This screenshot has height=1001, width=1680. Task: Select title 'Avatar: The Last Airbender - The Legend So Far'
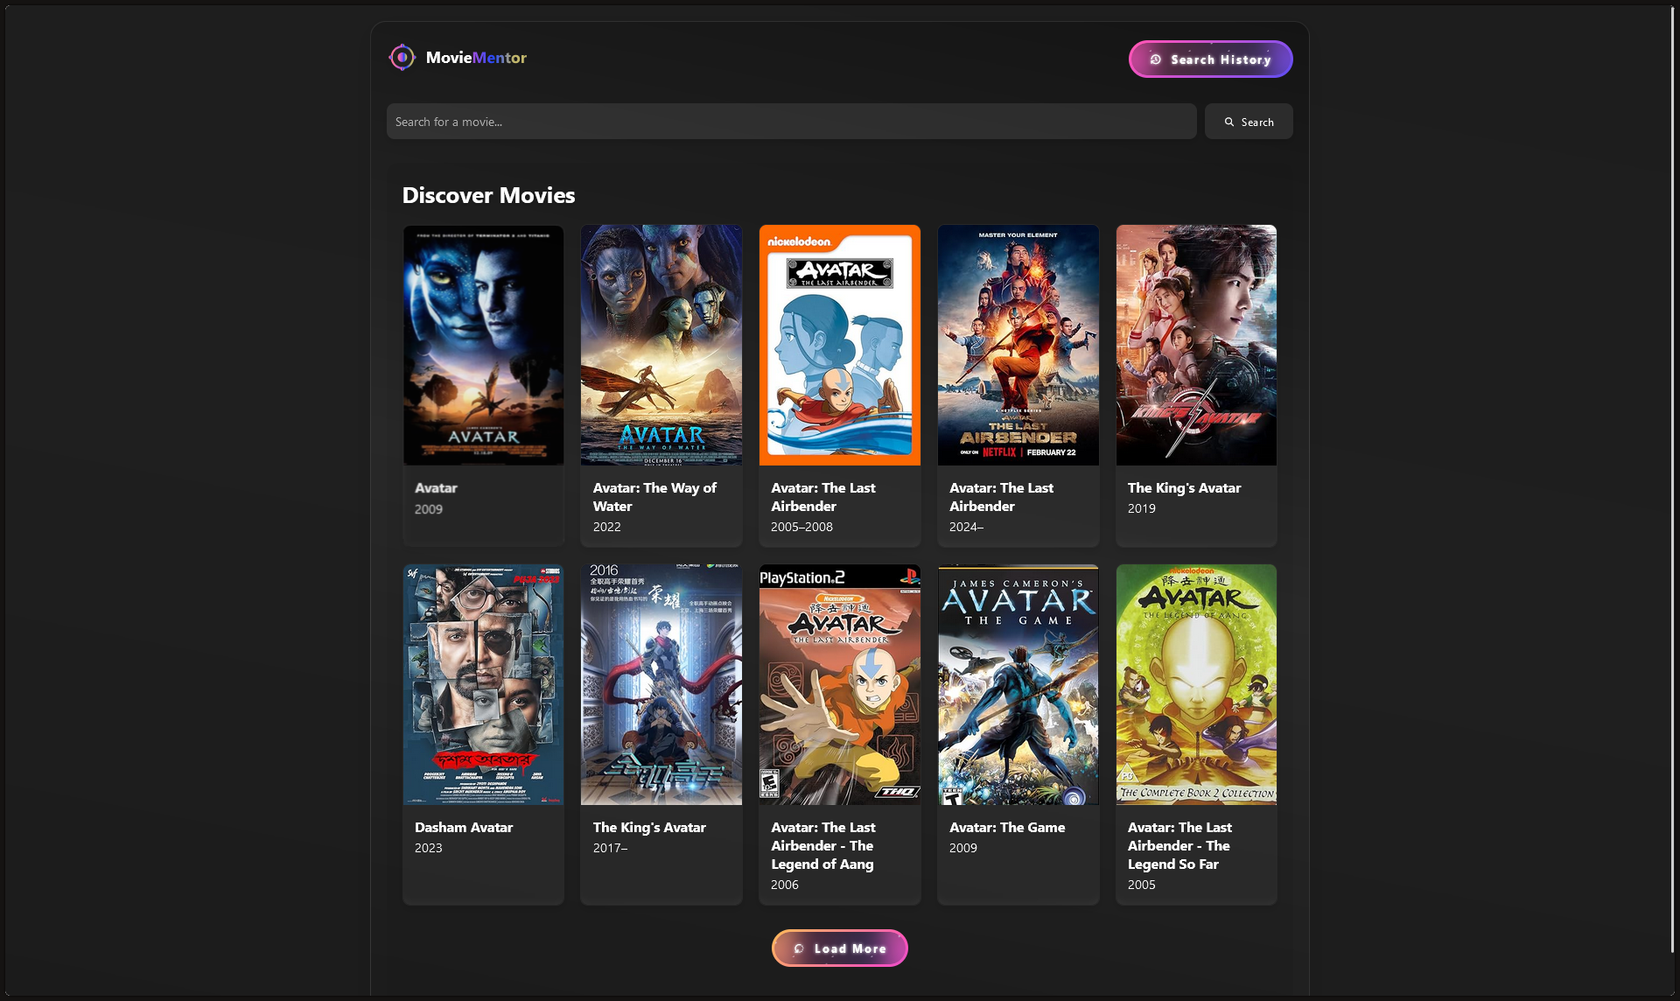click(1179, 845)
